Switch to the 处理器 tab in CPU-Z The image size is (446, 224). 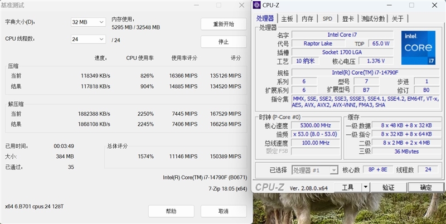pyautogui.click(x=265, y=18)
